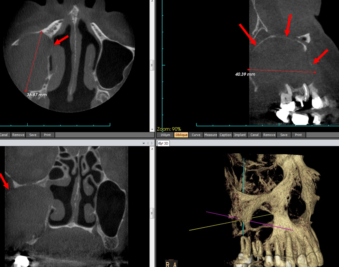339x267 pixels.
Task: Save the axial view from left toolbar
Action: click(33, 135)
